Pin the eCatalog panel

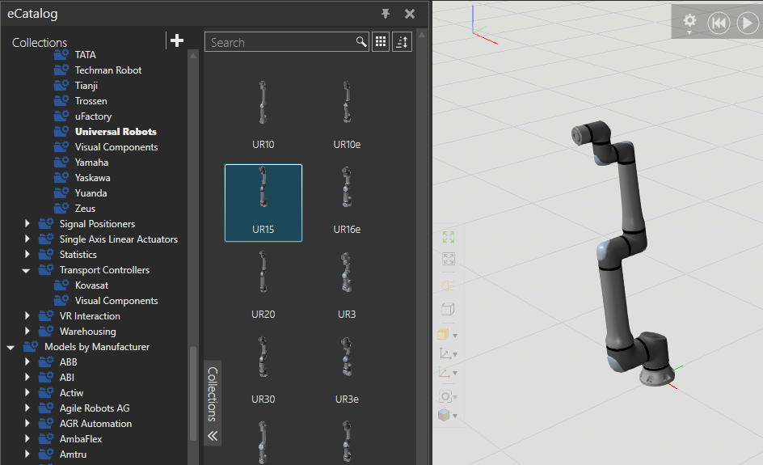pos(386,14)
